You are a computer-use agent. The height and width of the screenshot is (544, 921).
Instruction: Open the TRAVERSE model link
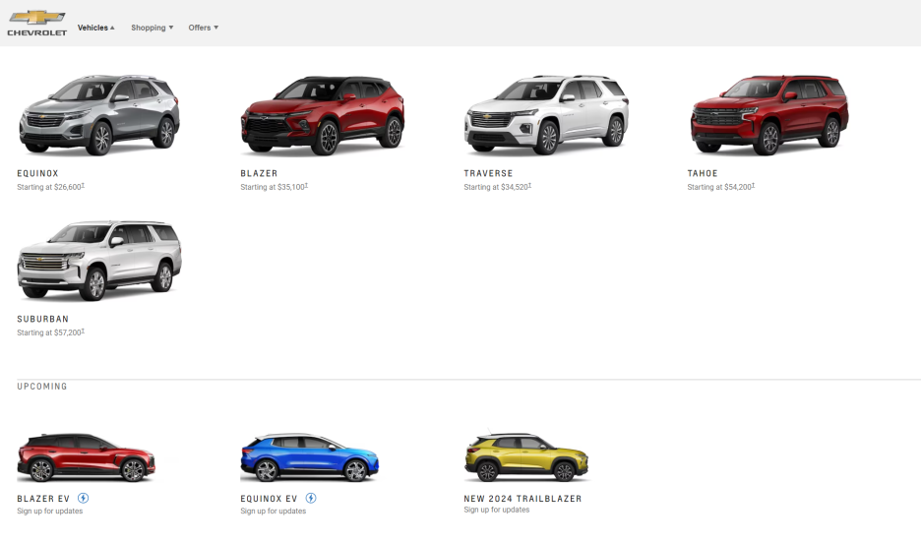pos(489,173)
